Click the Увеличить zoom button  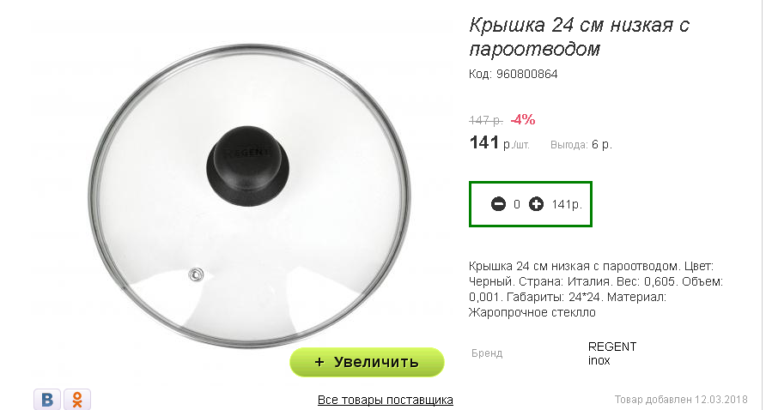pyautogui.click(x=367, y=362)
